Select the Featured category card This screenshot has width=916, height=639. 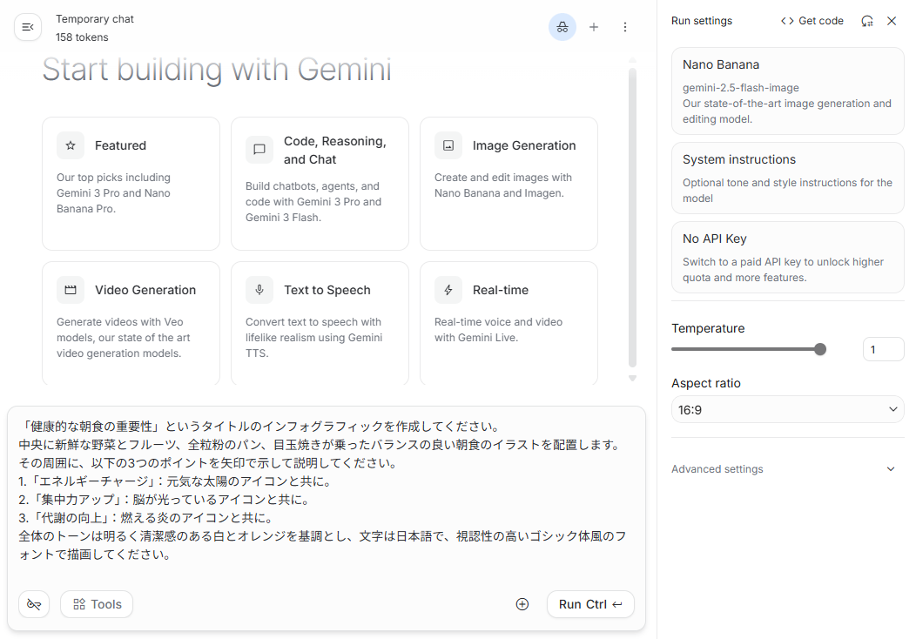tap(131, 183)
